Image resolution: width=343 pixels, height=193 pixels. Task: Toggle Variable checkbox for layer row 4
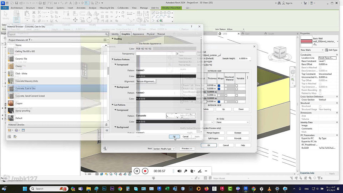coord(236,95)
